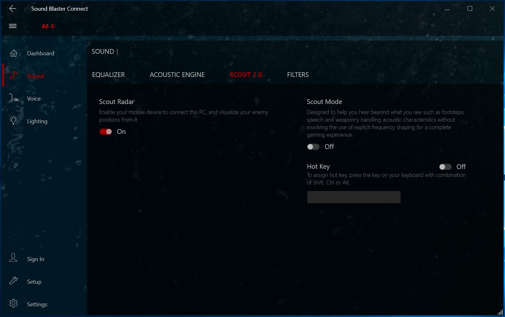Click the Lighting bulb icon
The image size is (505, 317).
[13, 121]
